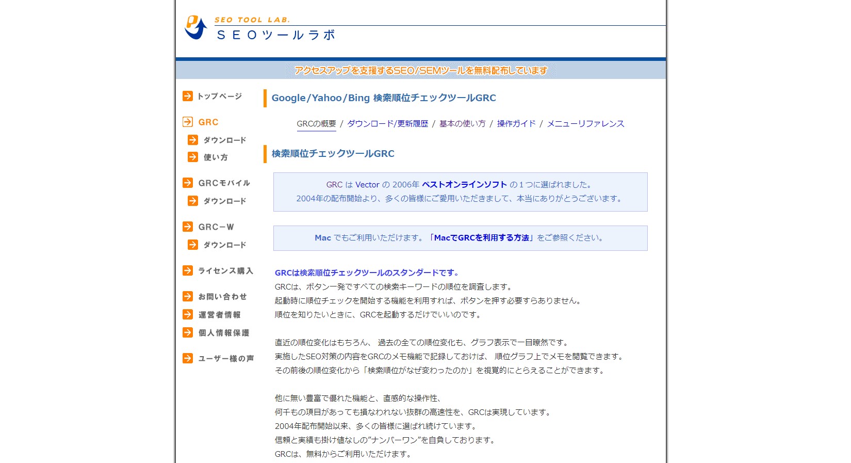Click subheading 検索順位チェックツールGRC
Screen dimensions: 851x463
[x=333, y=154]
